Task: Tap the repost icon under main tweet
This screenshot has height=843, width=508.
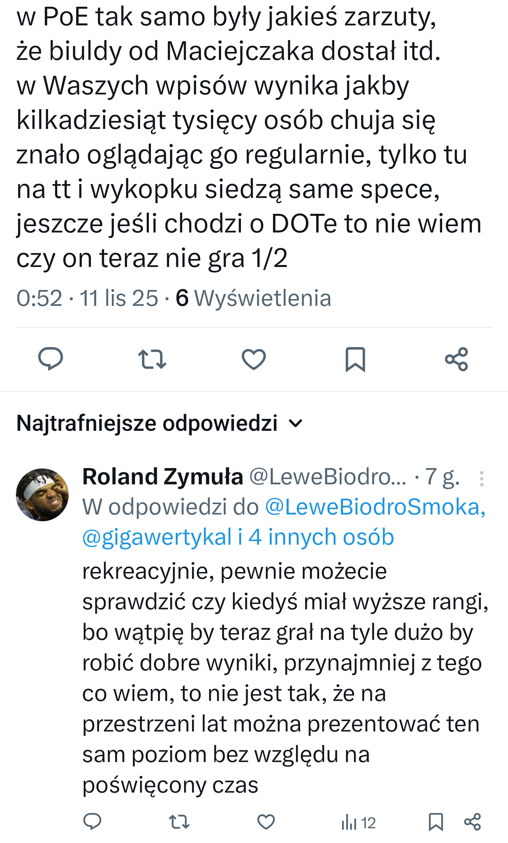Action: (x=152, y=359)
